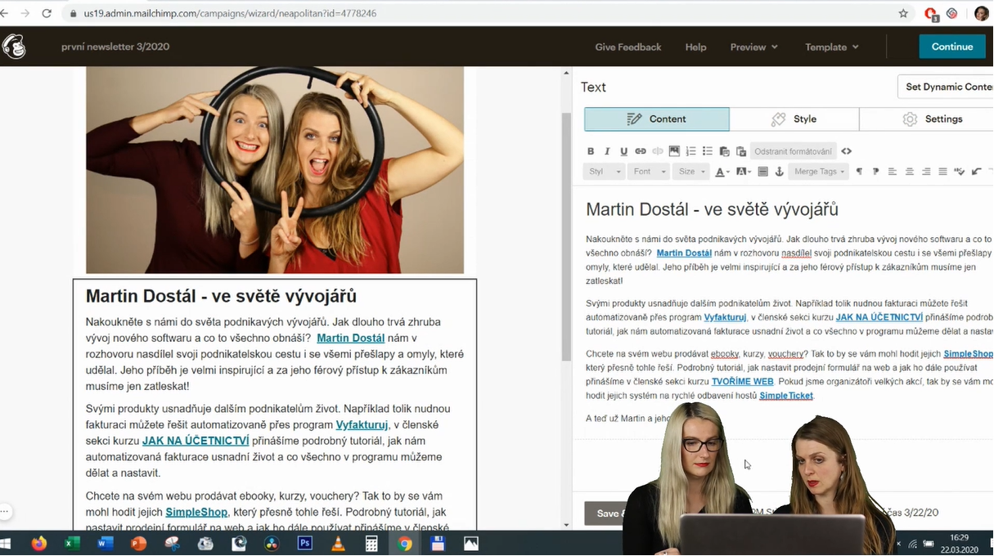Align text to the right

click(x=926, y=172)
